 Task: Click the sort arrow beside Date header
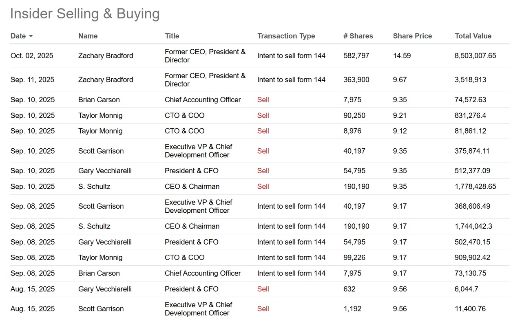31,36
